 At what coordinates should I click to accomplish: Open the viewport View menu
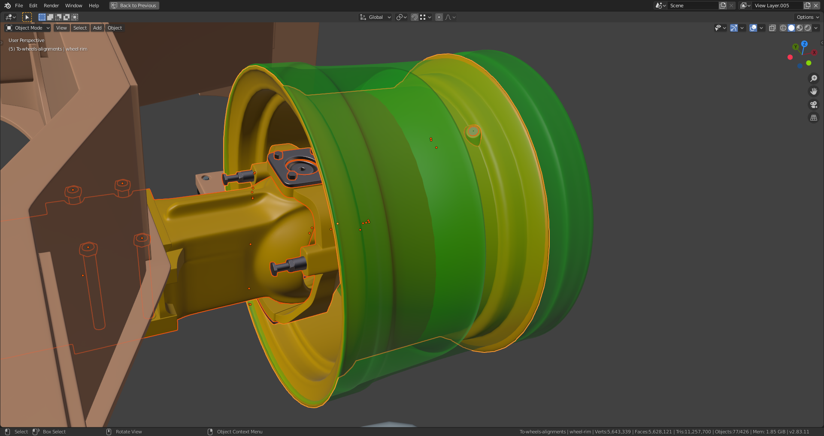point(61,28)
